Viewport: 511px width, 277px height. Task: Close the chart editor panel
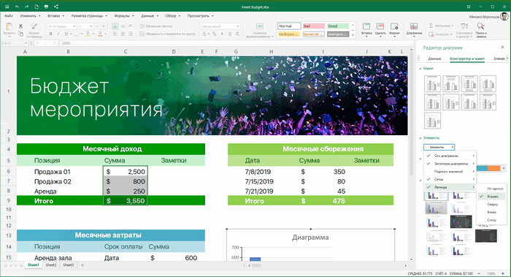click(x=502, y=48)
